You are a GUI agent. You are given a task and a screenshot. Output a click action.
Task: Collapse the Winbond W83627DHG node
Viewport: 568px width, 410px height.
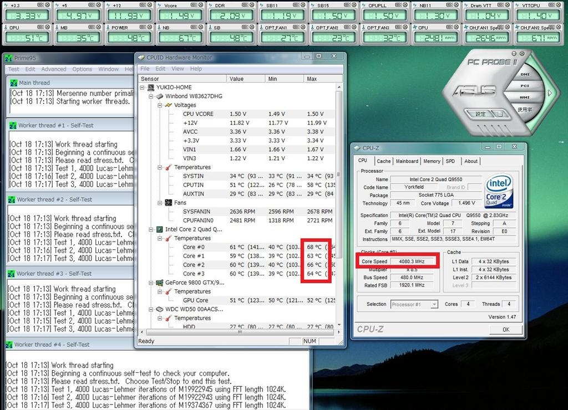pyautogui.click(x=151, y=96)
